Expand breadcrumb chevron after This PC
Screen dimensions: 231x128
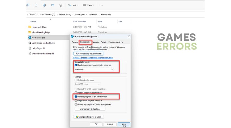(38, 15)
